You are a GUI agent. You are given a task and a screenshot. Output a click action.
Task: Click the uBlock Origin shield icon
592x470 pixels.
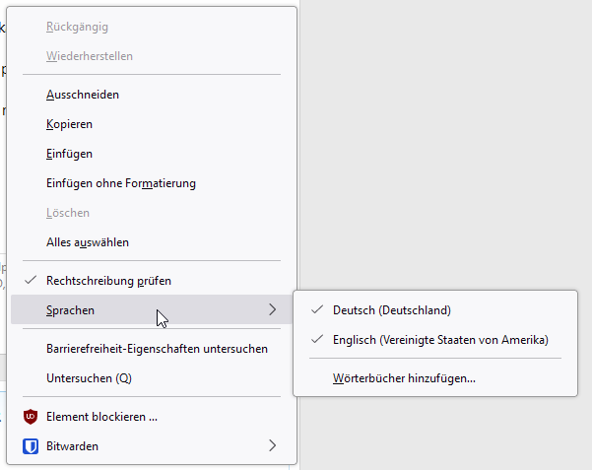click(x=31, y=417)
